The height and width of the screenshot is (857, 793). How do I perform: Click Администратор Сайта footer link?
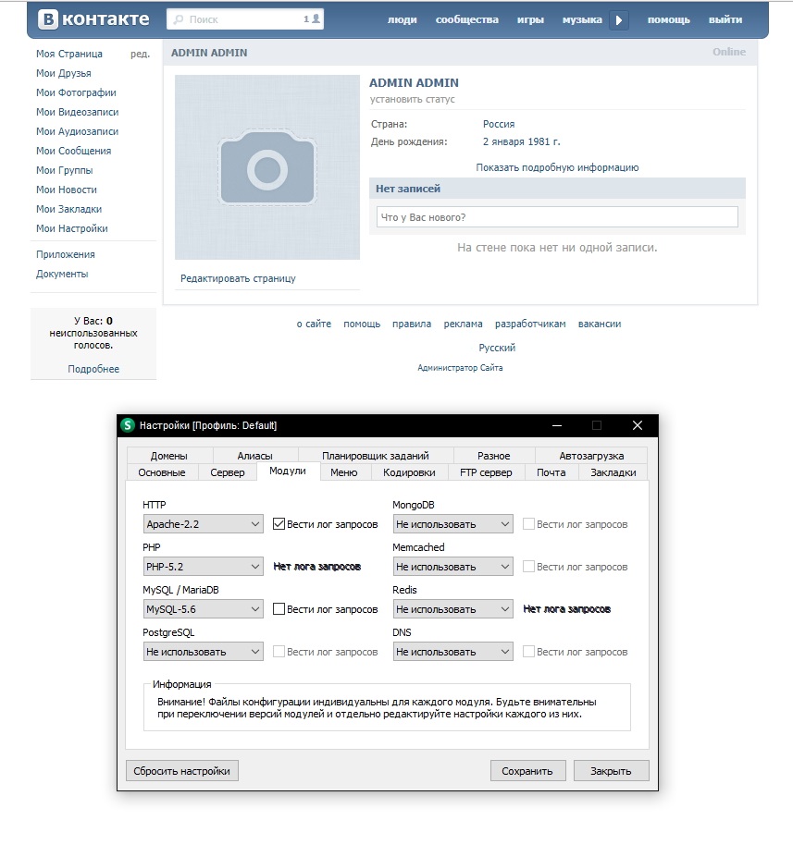tap(460, 368)
